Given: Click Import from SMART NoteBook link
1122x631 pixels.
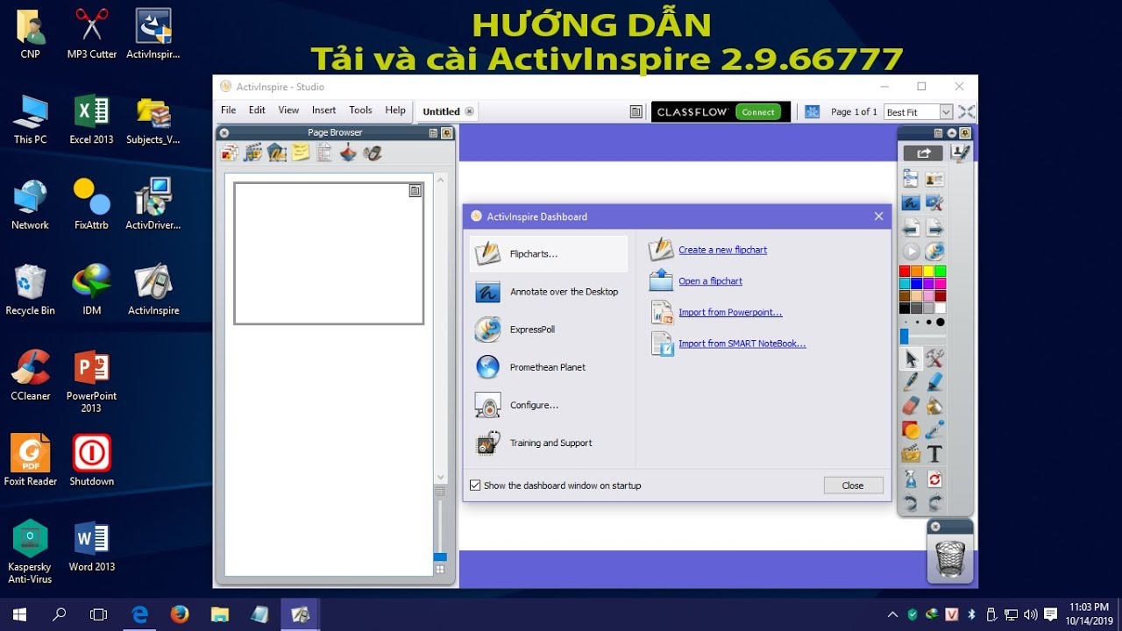Looking at the screenshot, I should [x=742, y=344].
